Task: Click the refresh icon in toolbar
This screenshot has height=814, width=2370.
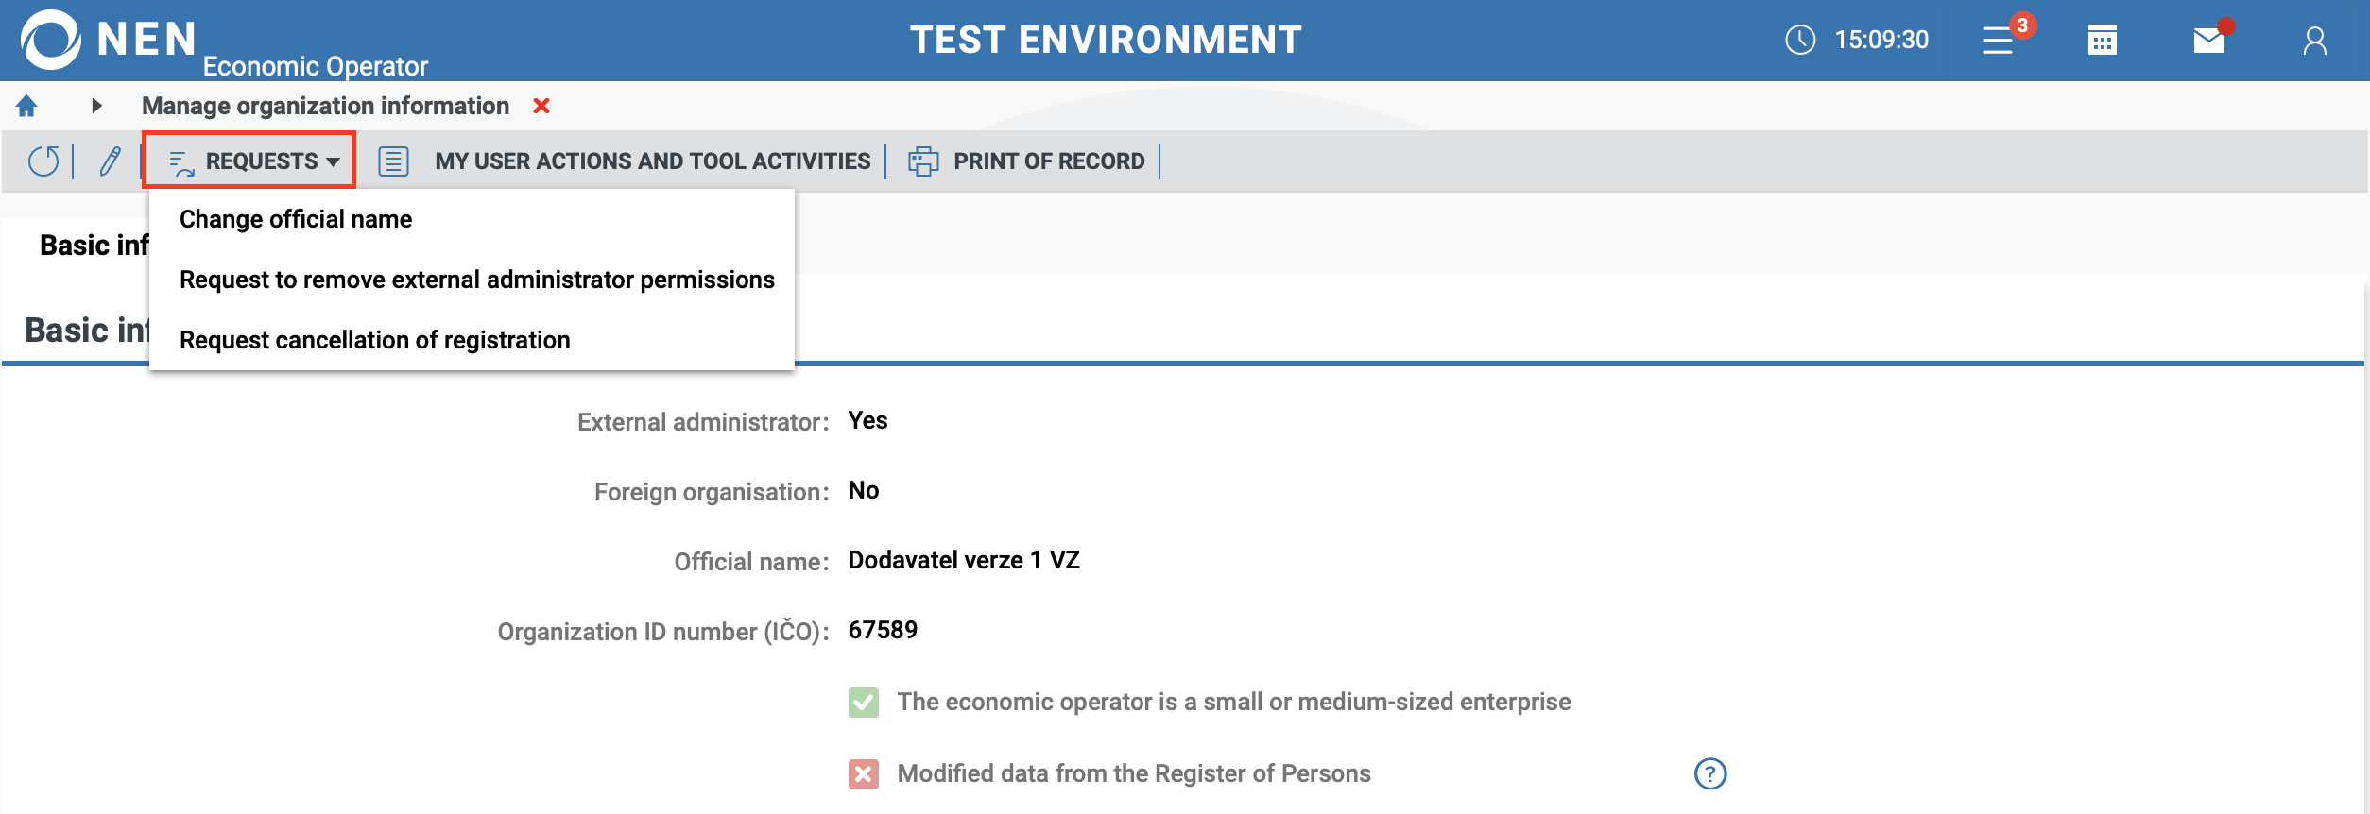Action: (43, 161)
